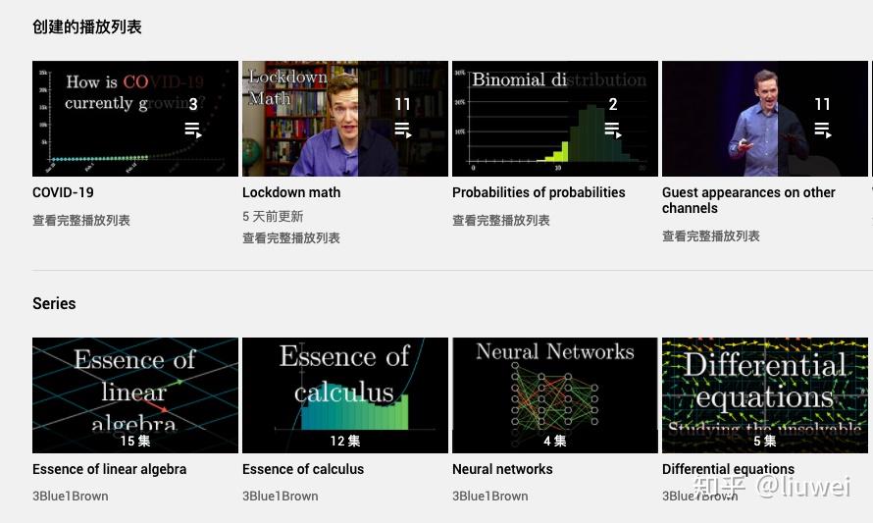Click the playlist icon on Binomial distribution thumbnail
873x523 pixels.
[612, 131]
